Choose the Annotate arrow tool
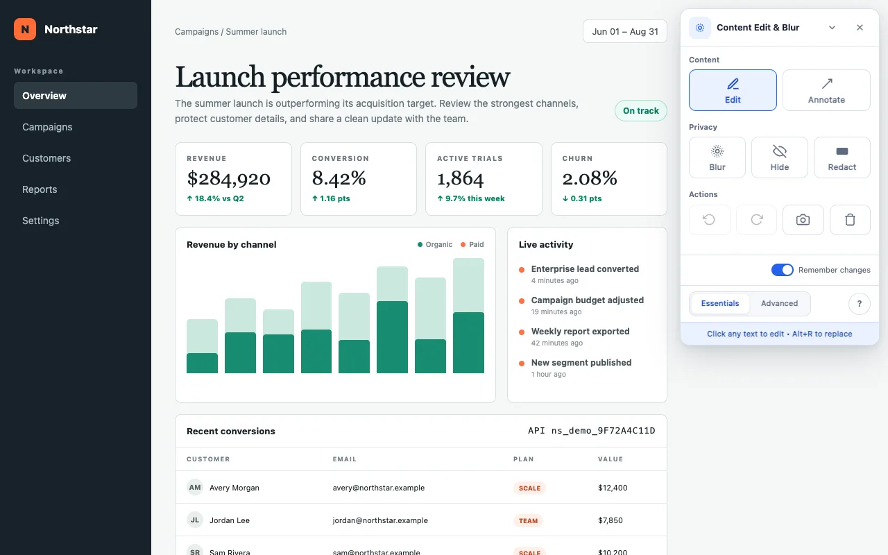888x555 pixels. coord(826,90)
